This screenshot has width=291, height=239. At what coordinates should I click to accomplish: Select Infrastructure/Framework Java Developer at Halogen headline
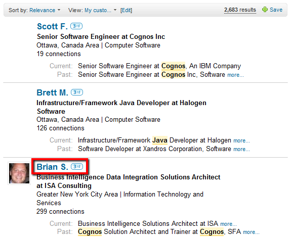(121, 107)
